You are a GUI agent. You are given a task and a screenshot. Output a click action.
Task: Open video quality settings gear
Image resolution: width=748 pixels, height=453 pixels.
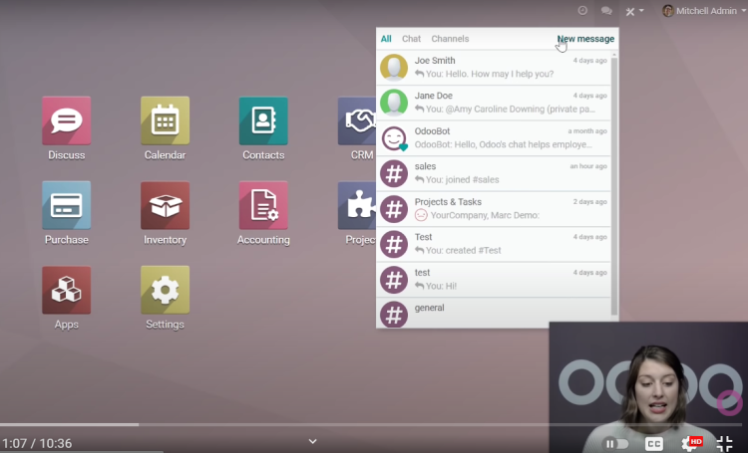pyautogui.click(x=690, y=443)
